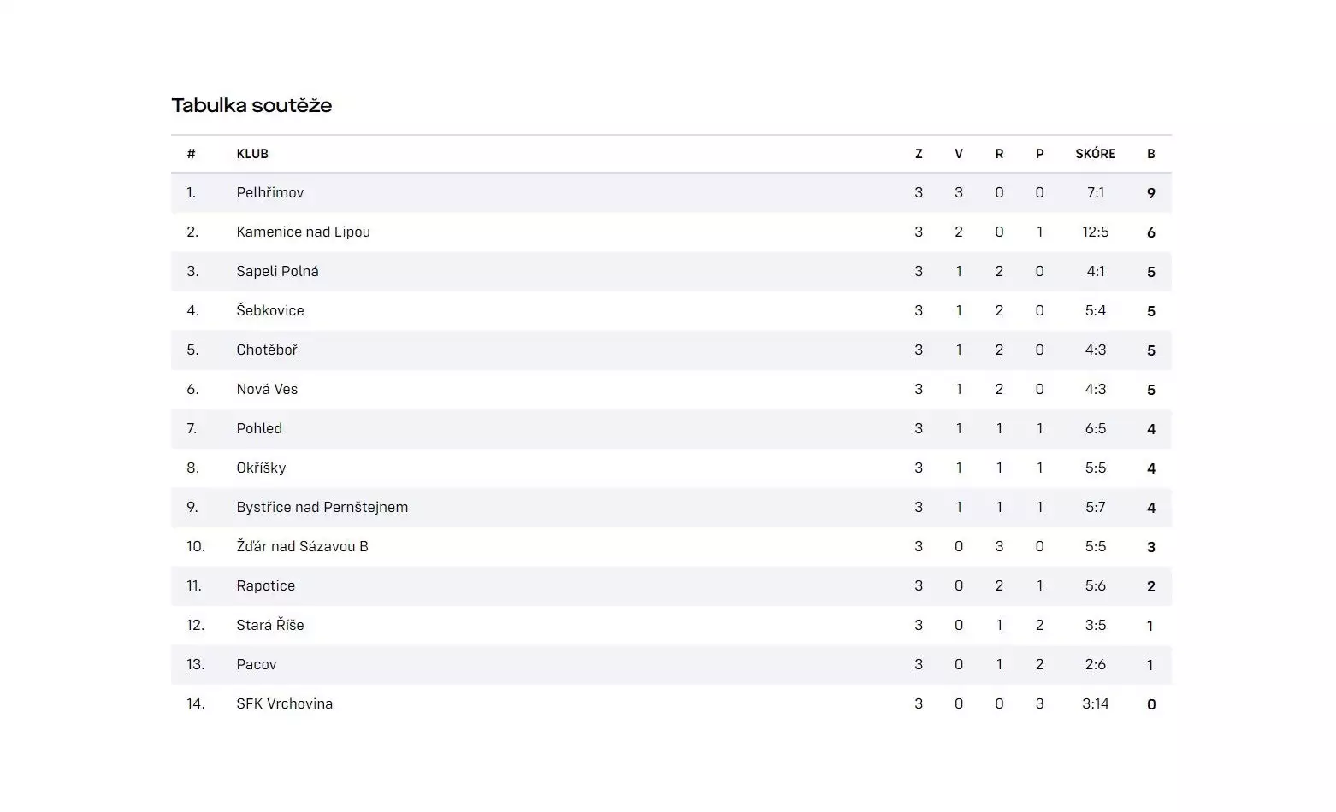
Task: Click the Tabulka soutěže heading
Action: (x=251, y=105)
